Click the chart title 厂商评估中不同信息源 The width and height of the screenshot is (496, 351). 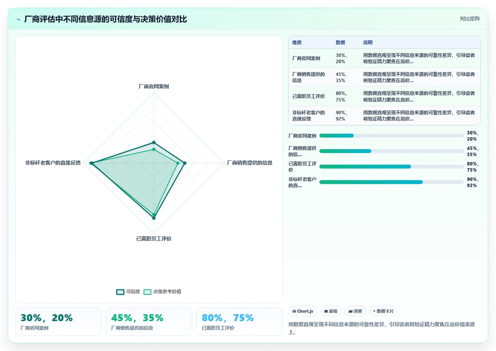coord(105,19)
